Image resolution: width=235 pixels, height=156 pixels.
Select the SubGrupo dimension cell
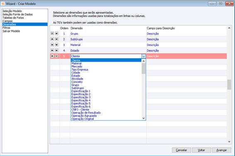point(108,39)
